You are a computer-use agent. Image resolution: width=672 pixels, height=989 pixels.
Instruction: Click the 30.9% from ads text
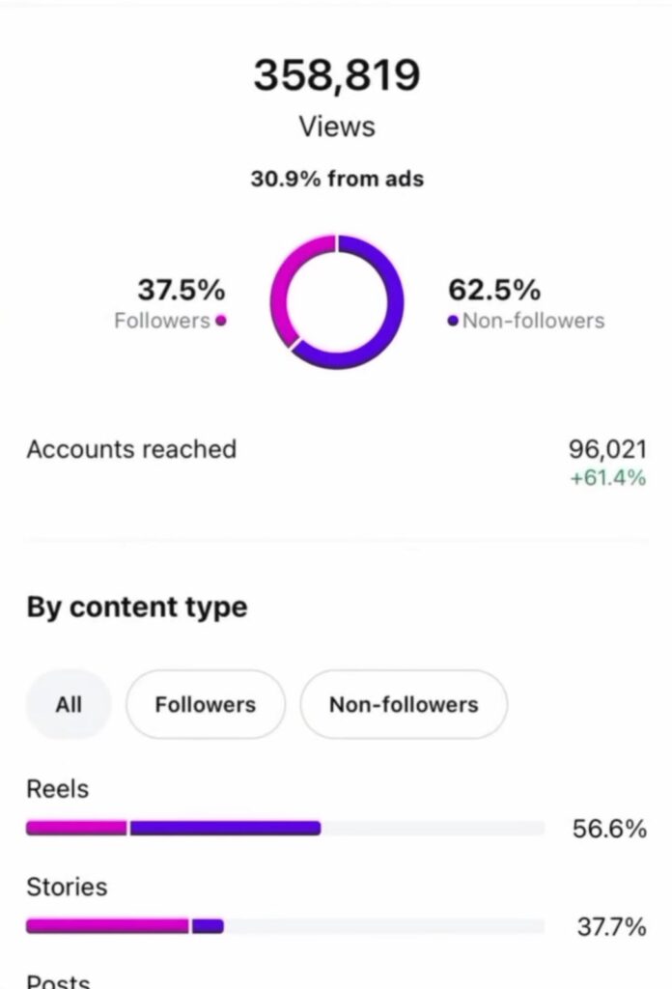point(336,179)
